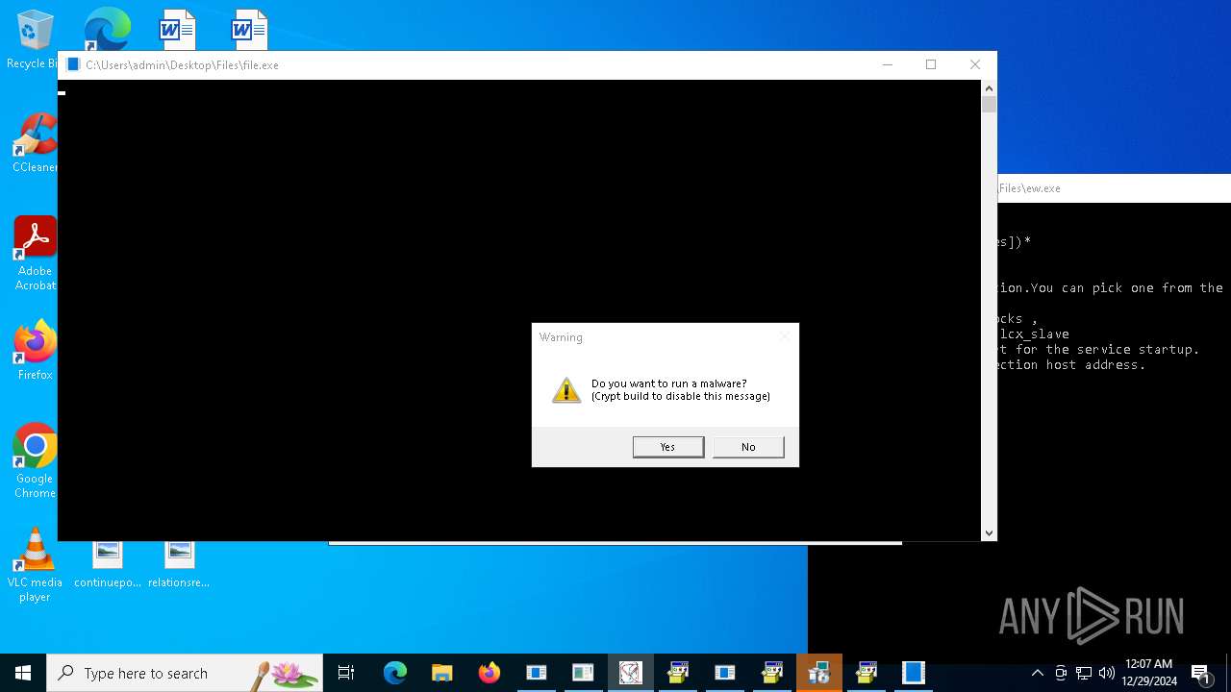Click the console scrollbar down arrow
Image resolution: width=1231 pixels, height=692 pixels.
pyautogui.click(x=989, y=532)
